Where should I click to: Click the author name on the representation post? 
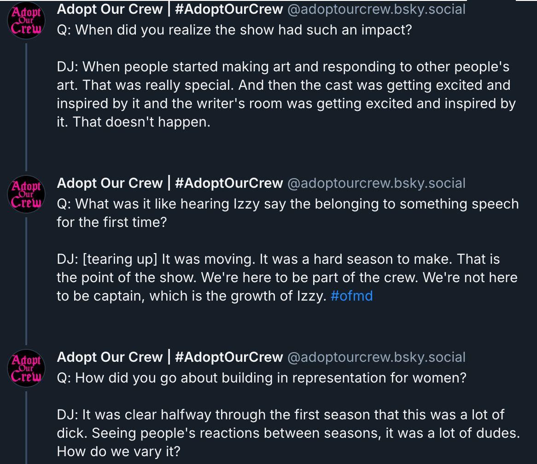[x=110, y=357]
